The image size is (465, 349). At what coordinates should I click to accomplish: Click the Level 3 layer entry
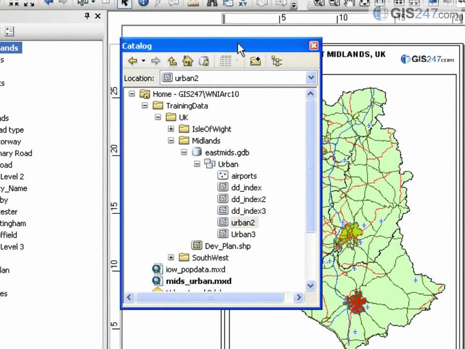[x=12, y=247]
